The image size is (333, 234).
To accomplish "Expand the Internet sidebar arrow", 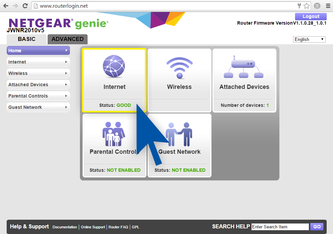I will [x=66, y=62].
